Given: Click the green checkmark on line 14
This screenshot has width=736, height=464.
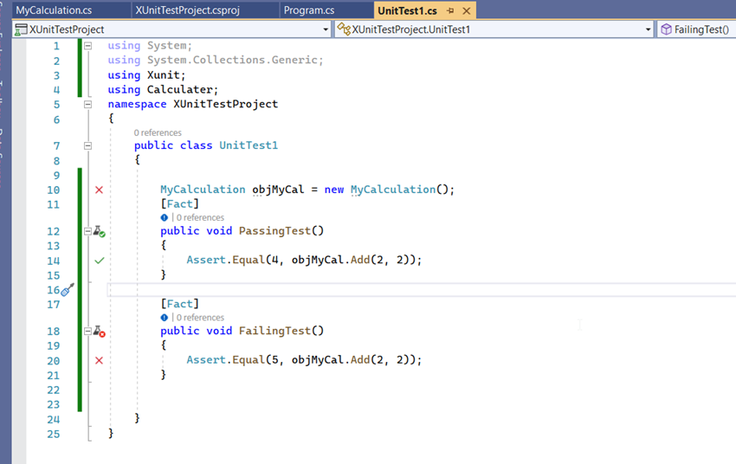Looking at the screenshot, I should [x=99, y=261].
